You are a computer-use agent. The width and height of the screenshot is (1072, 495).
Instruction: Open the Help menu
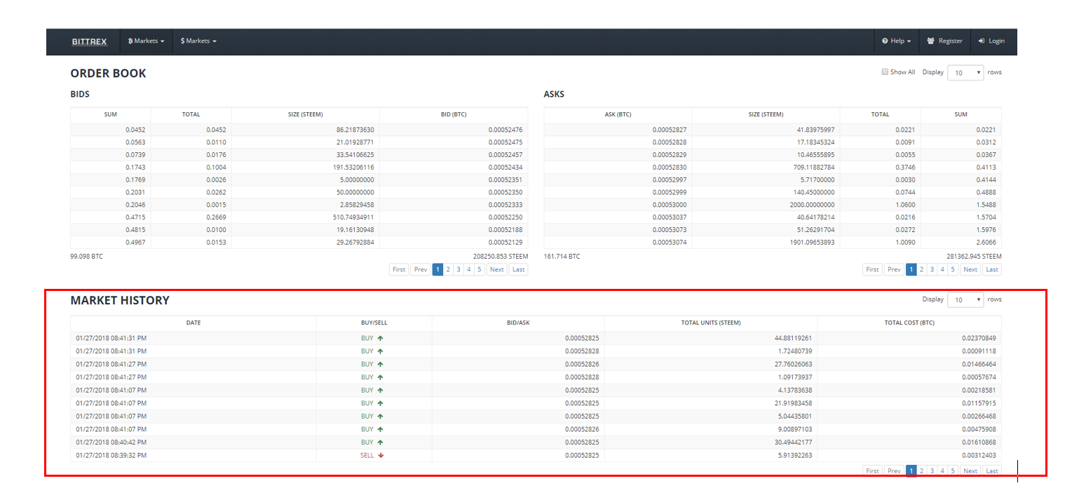tap(896, 41)
